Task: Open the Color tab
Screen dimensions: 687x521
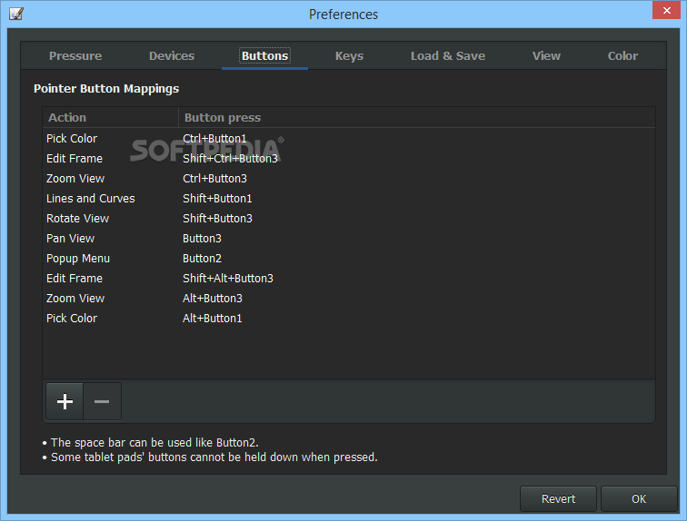Action: (622, 56)
